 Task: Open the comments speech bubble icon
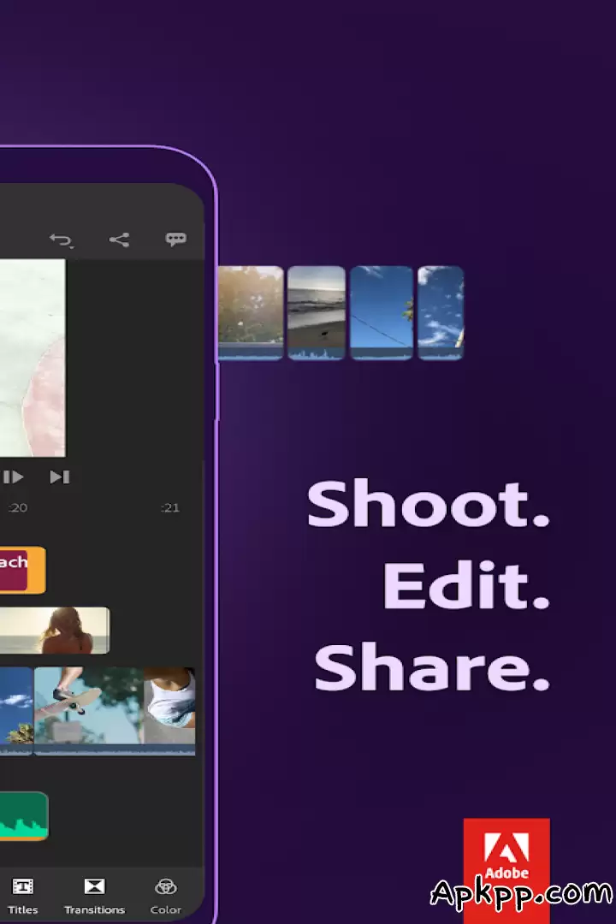[175, 239]
